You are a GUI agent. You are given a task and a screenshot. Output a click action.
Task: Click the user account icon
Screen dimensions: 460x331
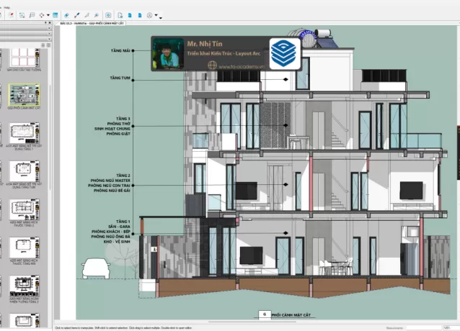click(x=150, y=15)
